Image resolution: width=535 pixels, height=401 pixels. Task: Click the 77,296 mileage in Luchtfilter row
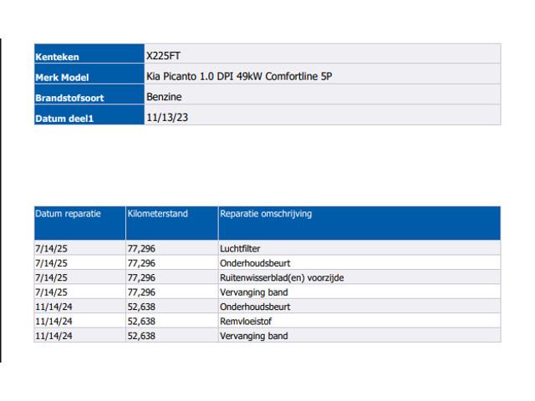[x=141, y=249]
